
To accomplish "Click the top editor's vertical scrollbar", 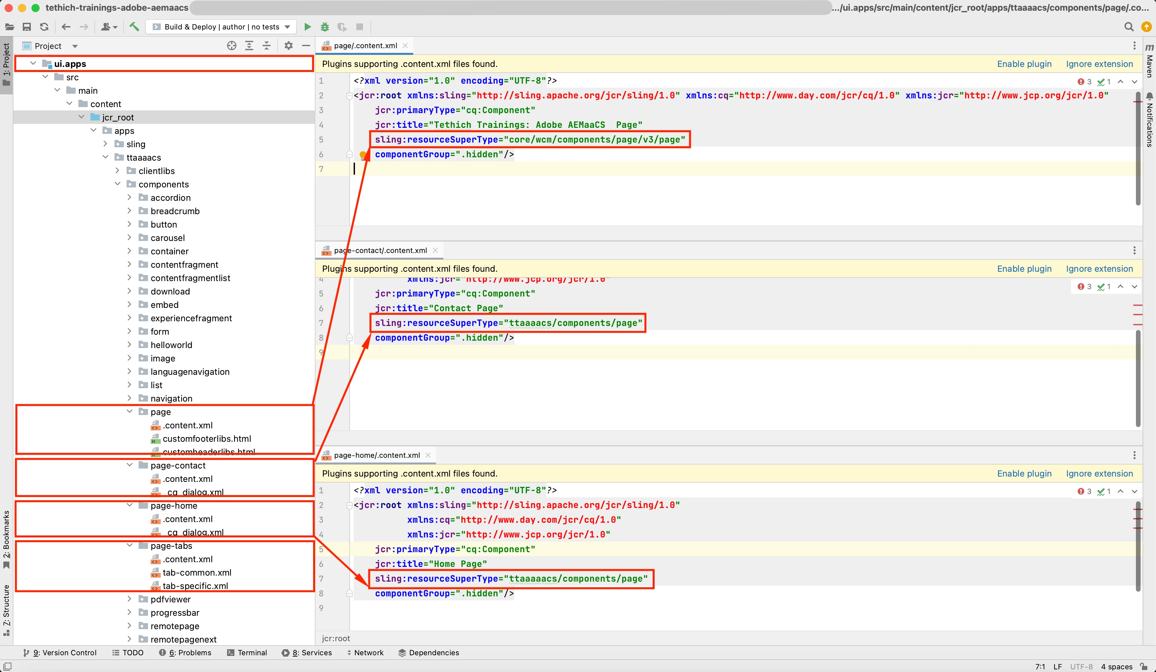I will 1138,151.
